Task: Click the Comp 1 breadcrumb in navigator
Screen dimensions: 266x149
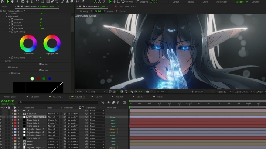Action: (123, 11)
